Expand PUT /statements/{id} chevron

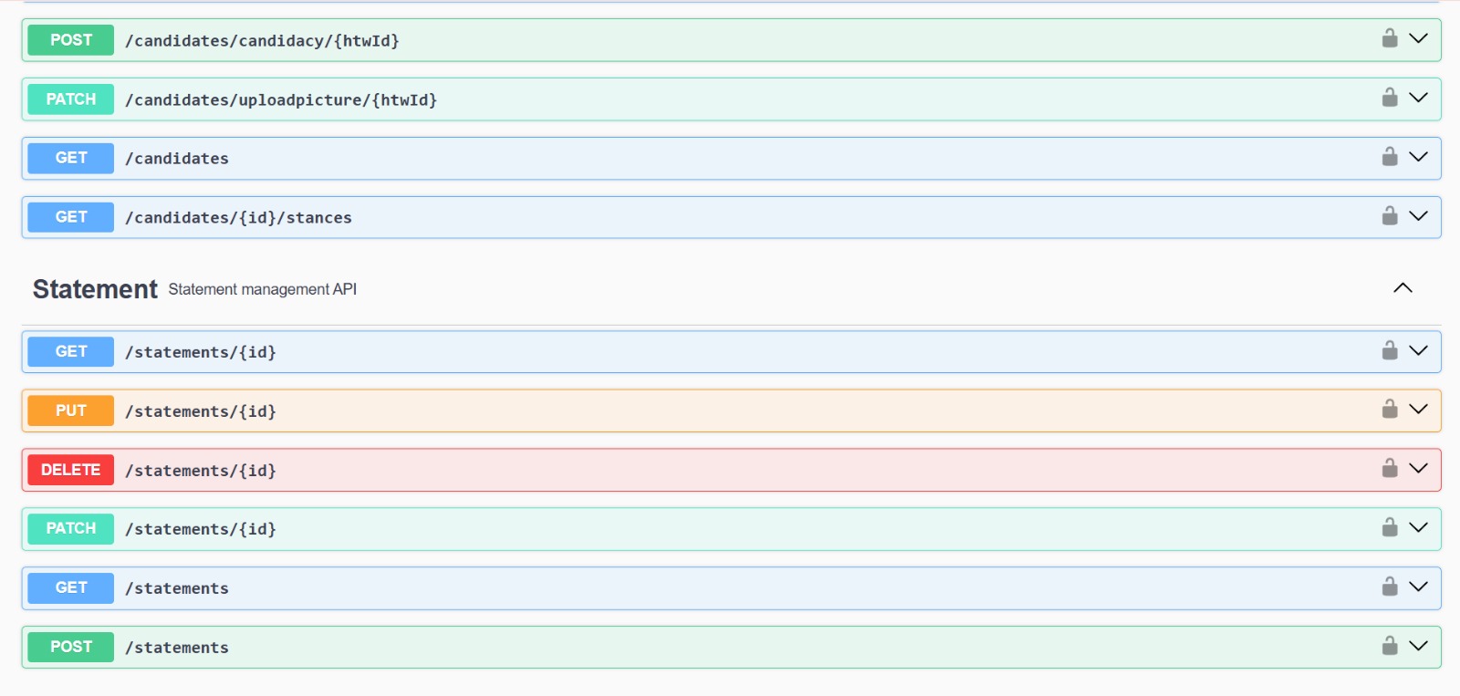[x=1418, y=410]
